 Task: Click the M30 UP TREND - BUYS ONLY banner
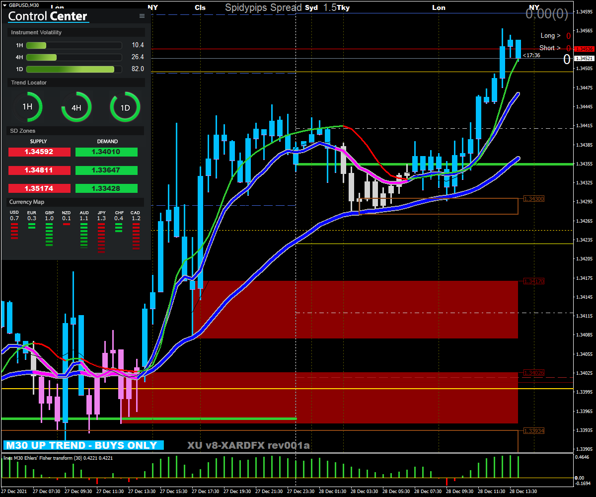tap(83, 445)
